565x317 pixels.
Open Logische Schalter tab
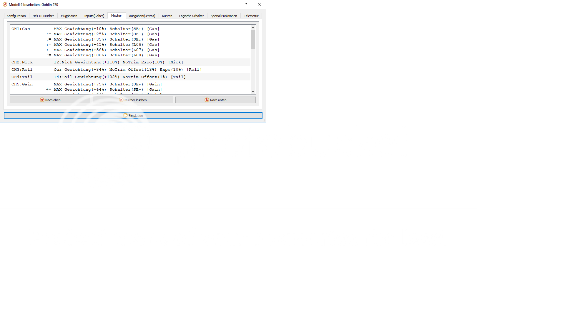click(191, 16)
